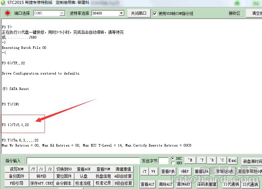
Task: Click the red port status indicator icon
Action: [7, 13]
